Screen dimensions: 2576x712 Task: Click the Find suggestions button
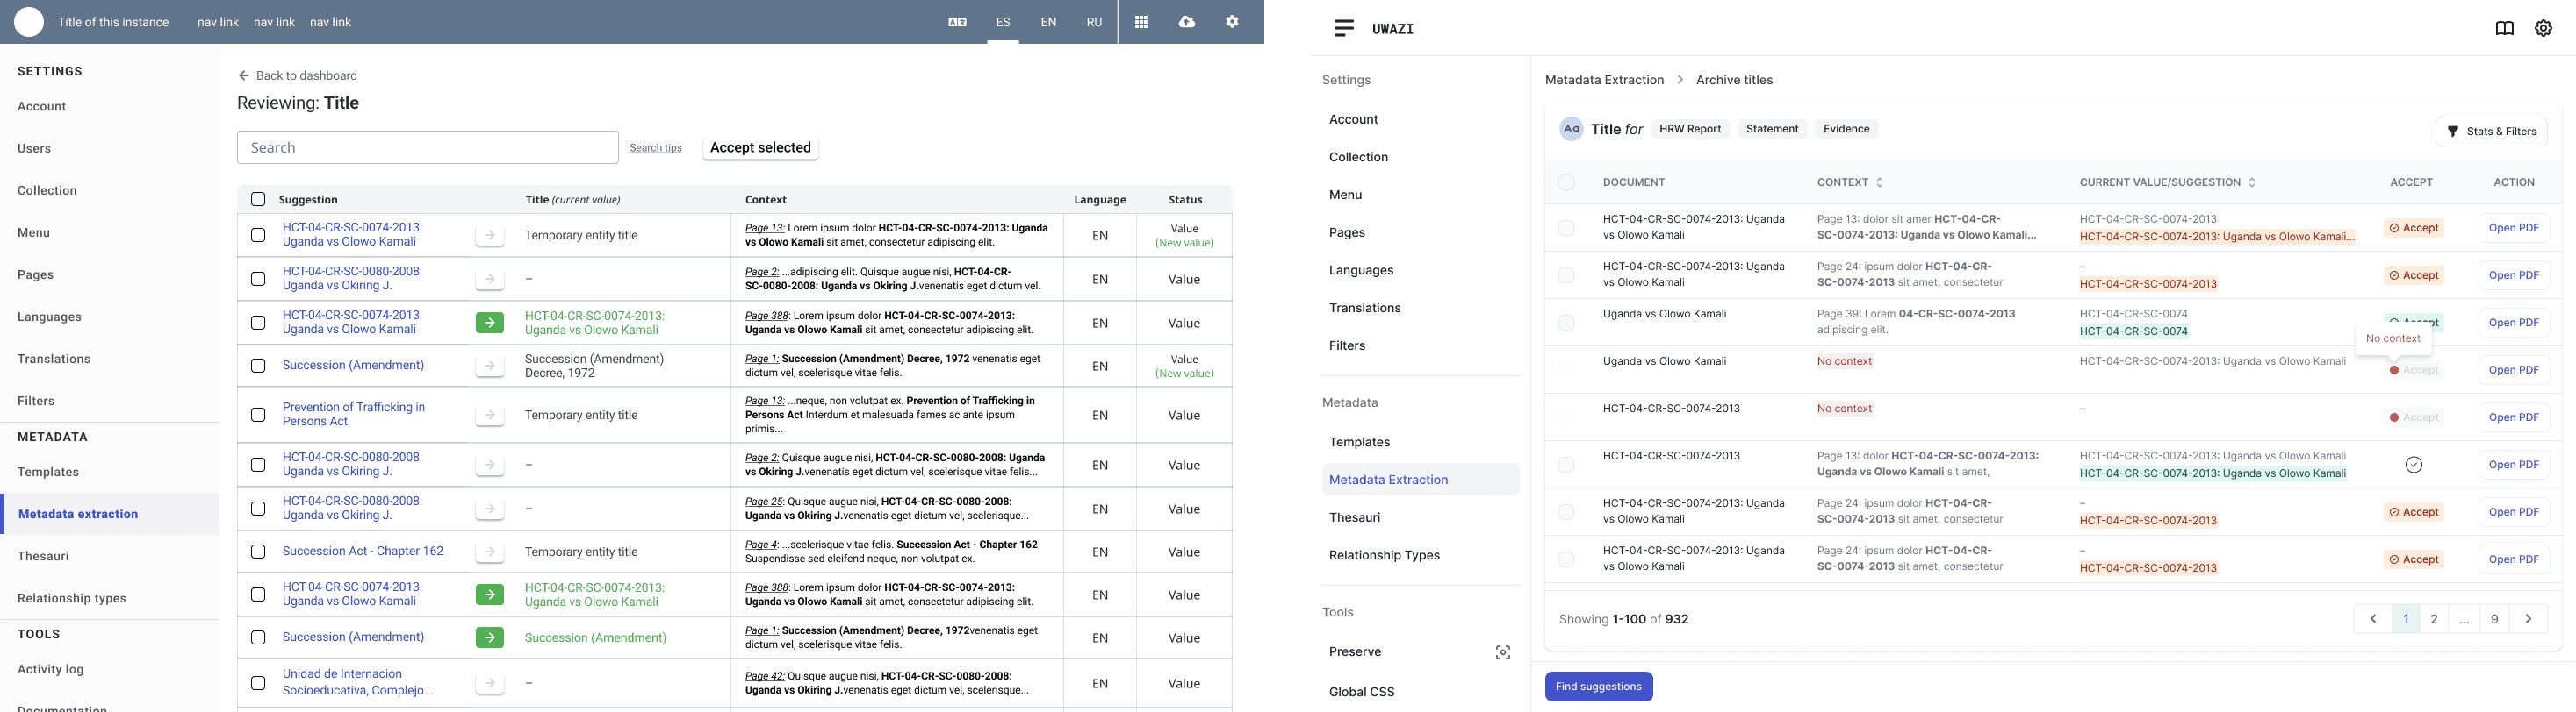(x=1598, y=686)
